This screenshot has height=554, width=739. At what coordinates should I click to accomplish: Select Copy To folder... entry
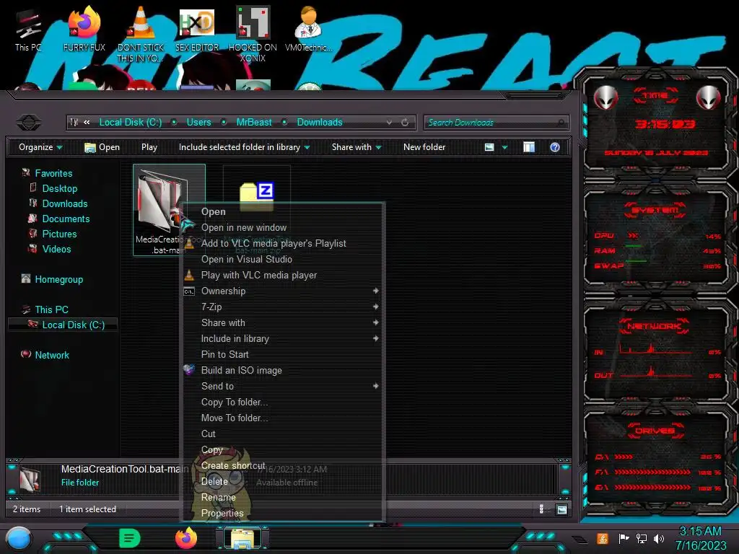point(282,403)
